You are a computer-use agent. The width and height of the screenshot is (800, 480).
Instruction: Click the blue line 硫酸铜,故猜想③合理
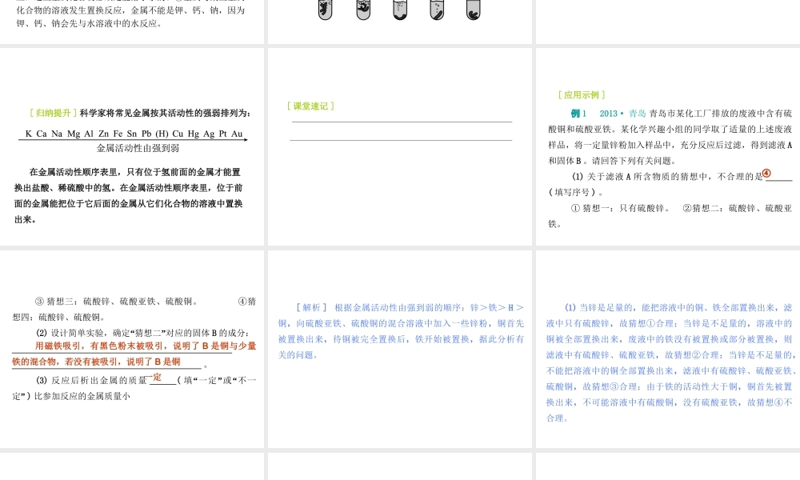669,386
